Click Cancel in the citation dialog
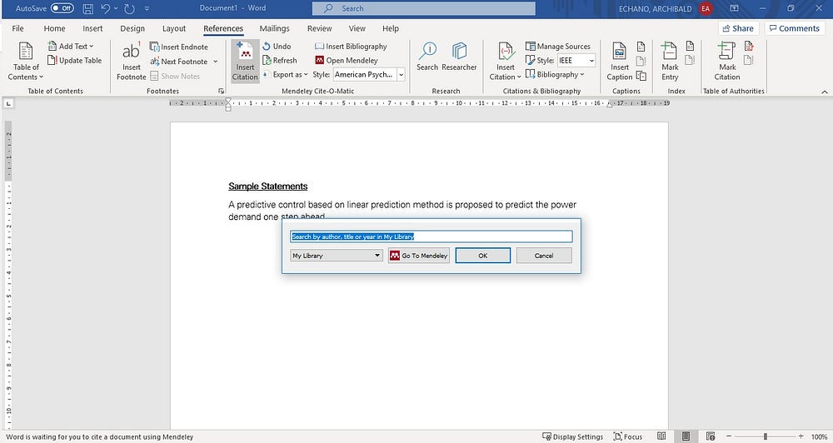The width and height of the screenshot is (833, 443). [x=544, y=256]
